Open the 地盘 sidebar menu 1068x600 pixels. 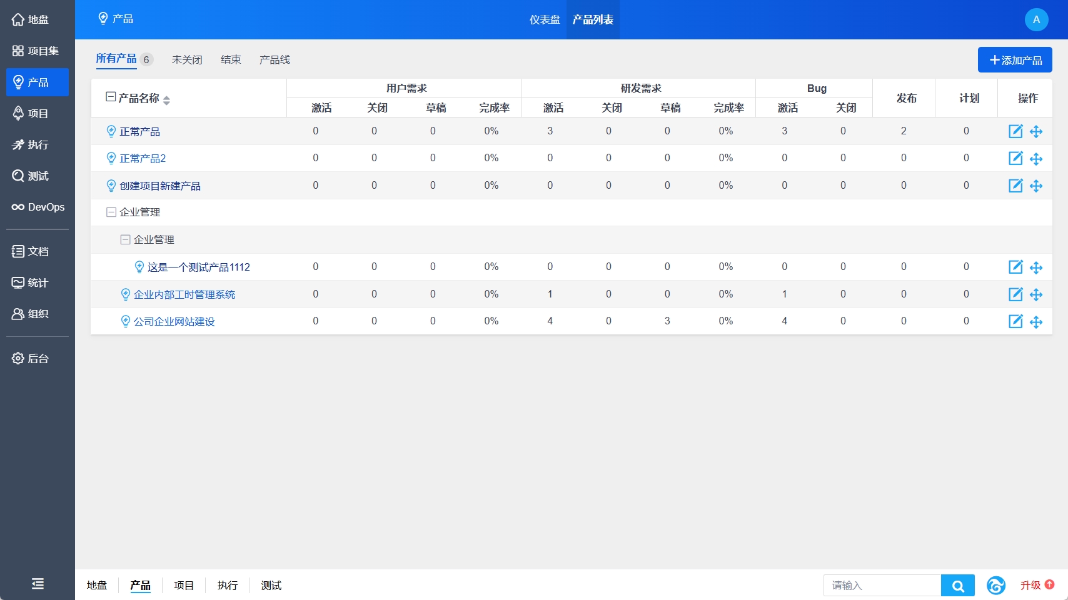point(38,19)
